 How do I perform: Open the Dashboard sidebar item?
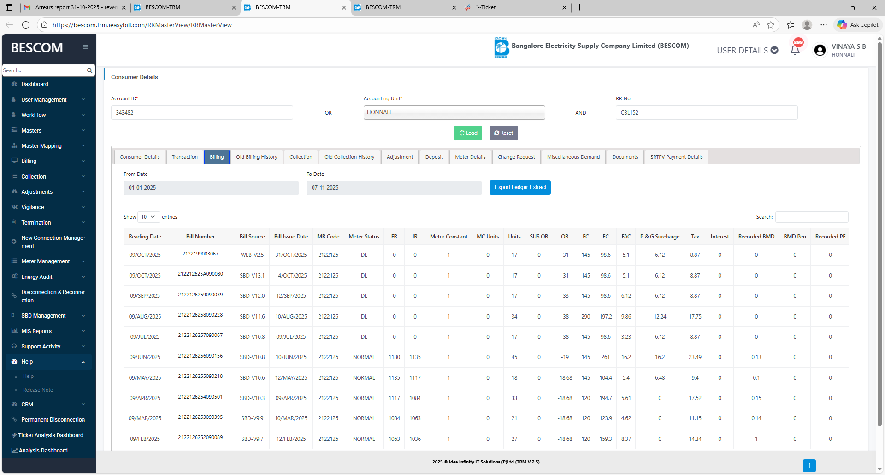pyautogui.click(x=35, y=84)
